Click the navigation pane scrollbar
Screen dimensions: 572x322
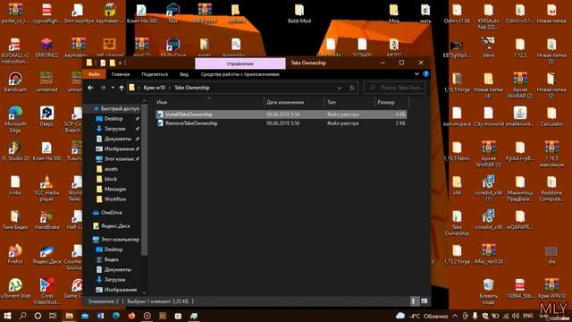click(x=144, y=179)
